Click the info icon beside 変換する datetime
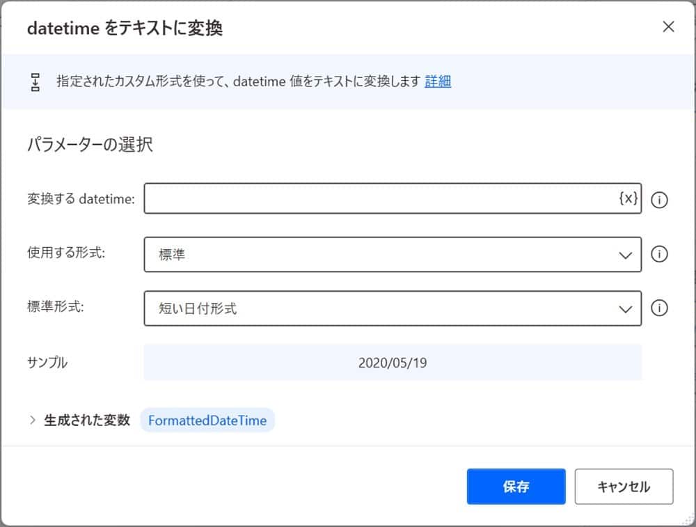696x527 pixels. (x=659, y=198)
